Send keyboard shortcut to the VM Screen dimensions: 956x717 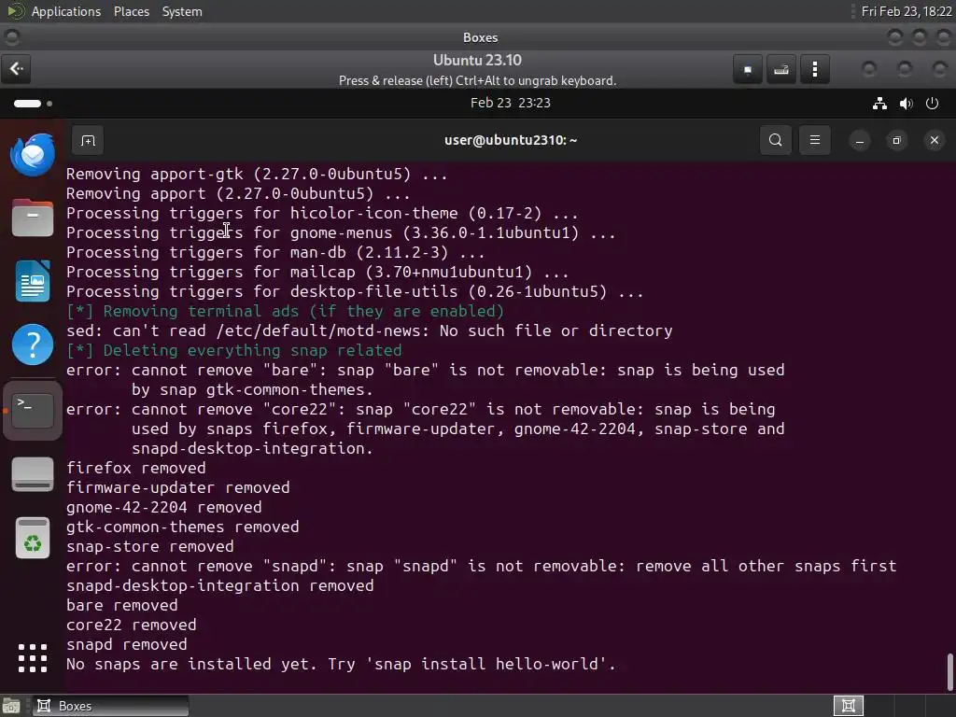tap(781, 69)
